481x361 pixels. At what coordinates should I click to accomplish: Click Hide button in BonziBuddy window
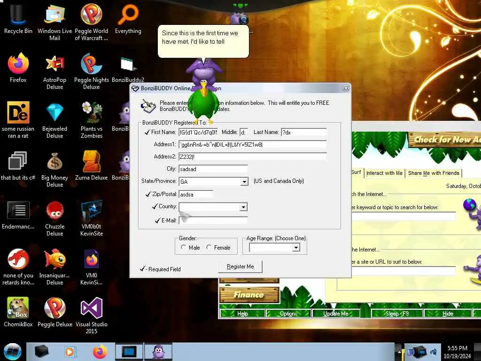448,314
